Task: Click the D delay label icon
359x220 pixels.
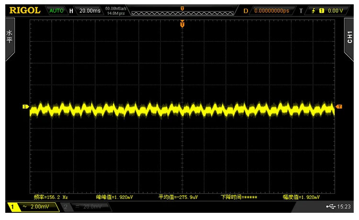Action: (246, 11)
